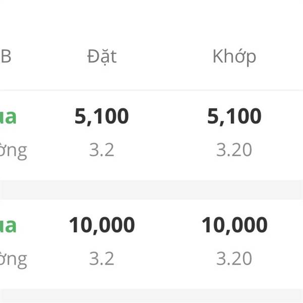Click the green Mua label in the 10,000 row
Viewport: 303px width, 303px height.
point(9,225)
